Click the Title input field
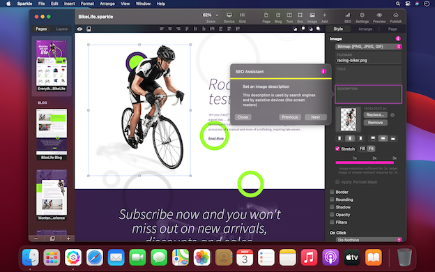This screenshot has height=272, width=435. coord(368,74)
